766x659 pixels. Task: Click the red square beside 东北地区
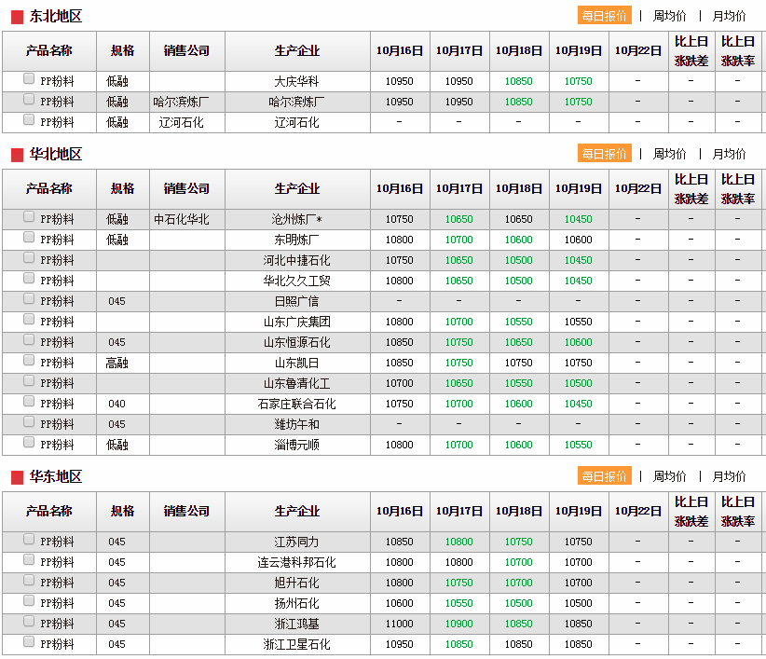pyautogui.click(x=17, y=17)
